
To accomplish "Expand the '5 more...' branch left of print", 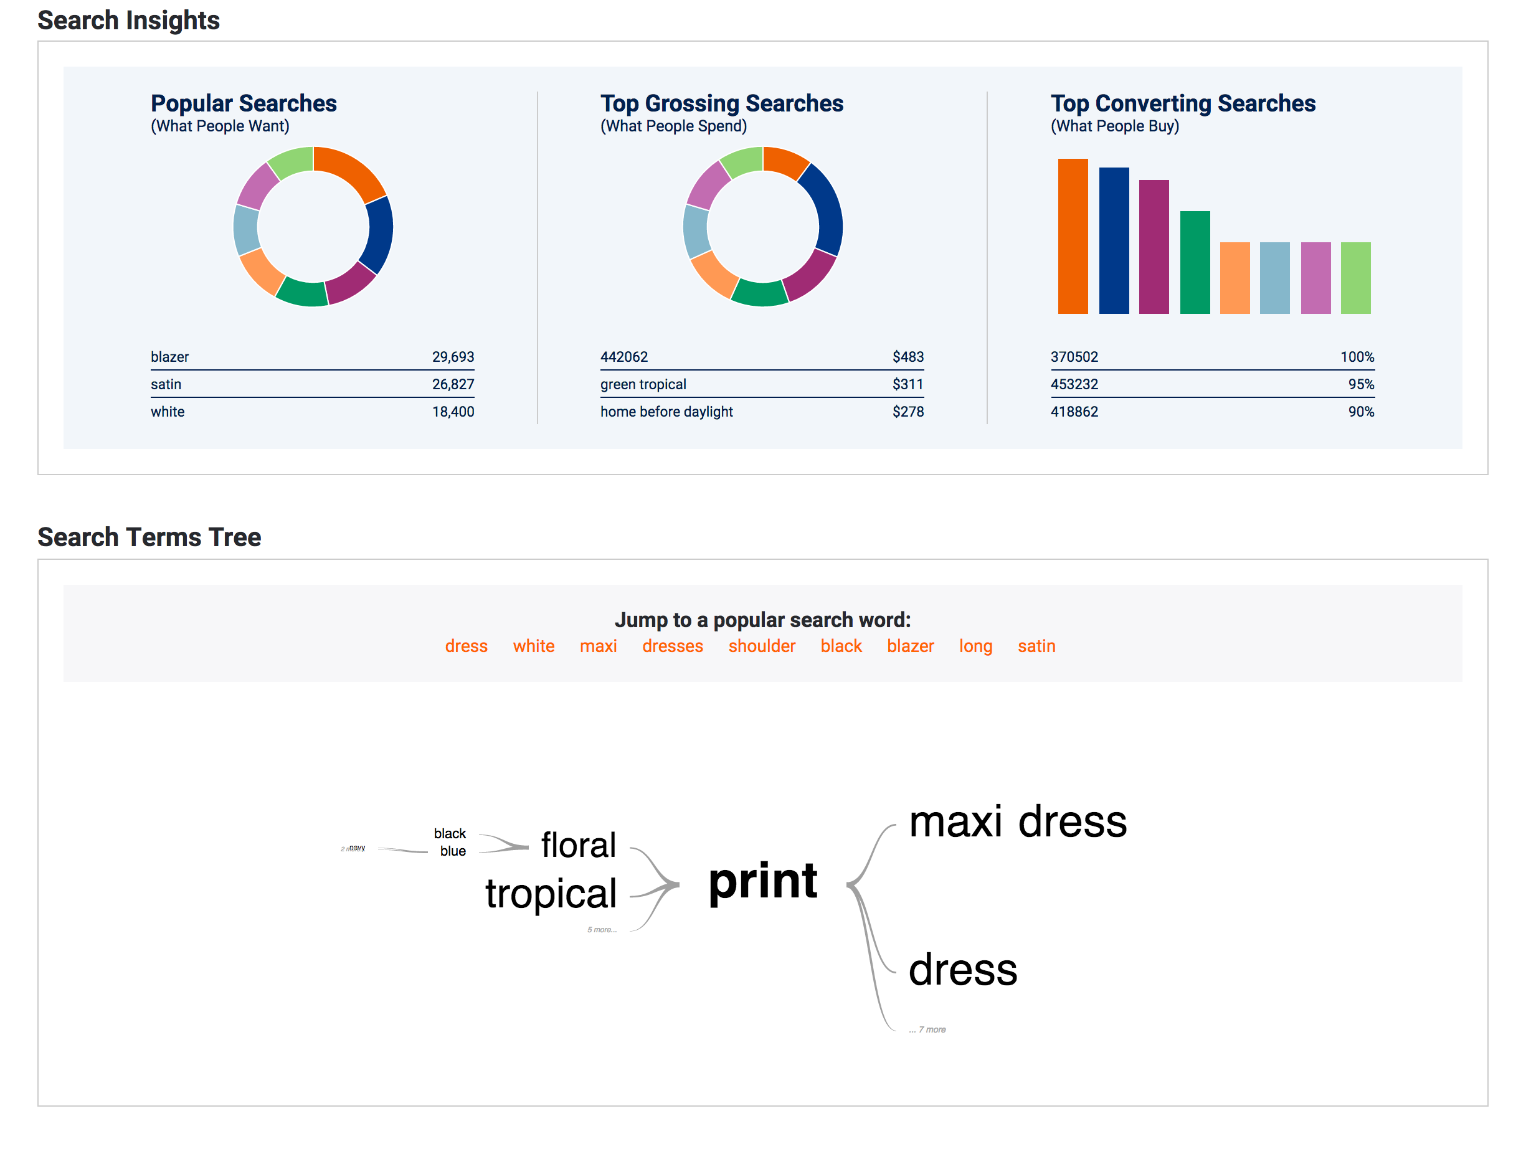I will click(x=602, y=930).
